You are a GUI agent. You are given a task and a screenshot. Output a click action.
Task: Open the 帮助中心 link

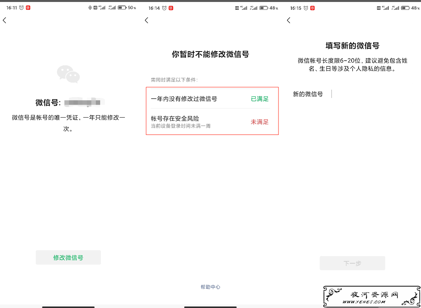210,287
